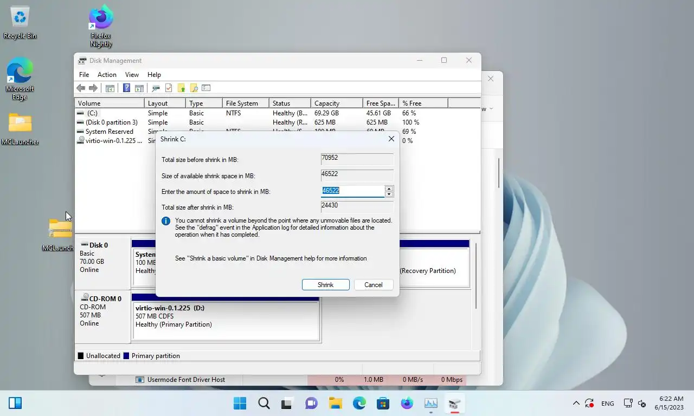Click the shrink amount input field
This screenshot has width=694, height=416.
coord(353,191)
